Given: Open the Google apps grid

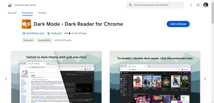Looking at the screenshot, I should coord(198,5).
